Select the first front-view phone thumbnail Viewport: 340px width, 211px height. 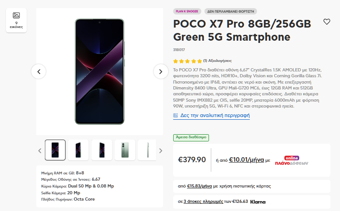point(55,150)
